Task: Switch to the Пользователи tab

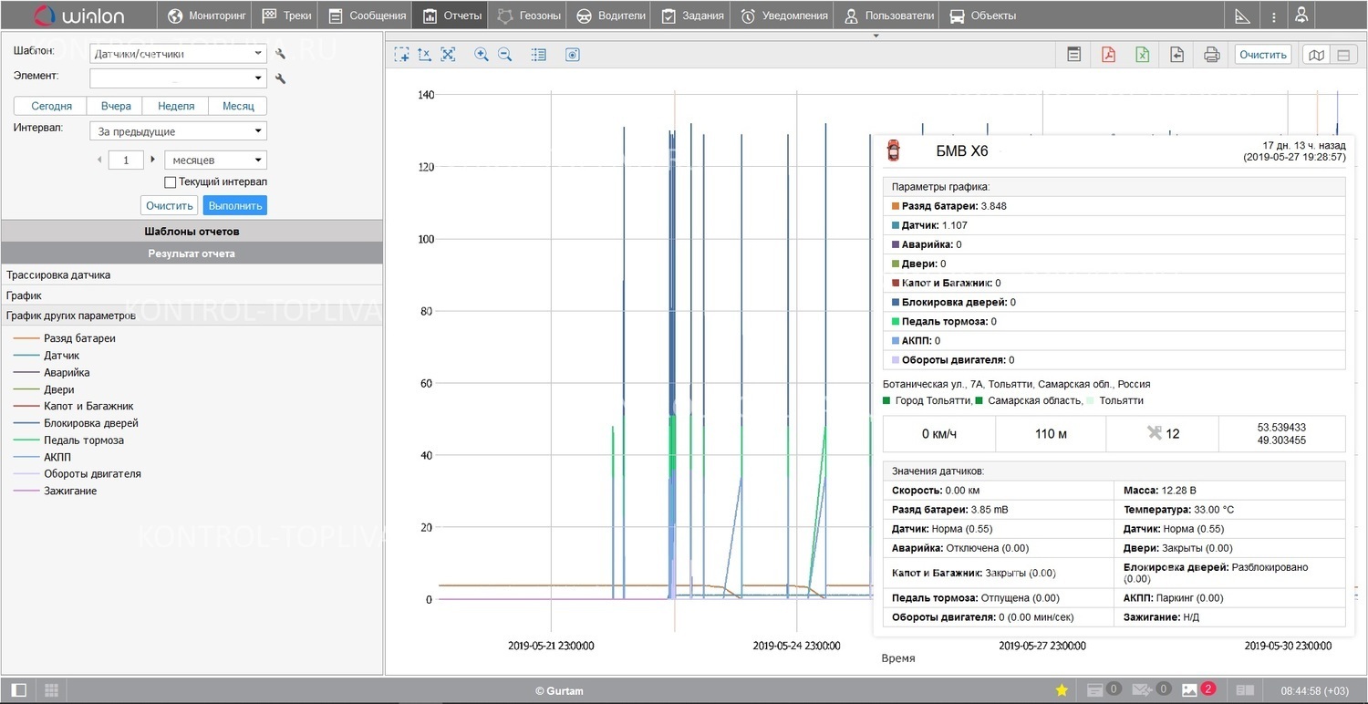Action: [888, 16]
